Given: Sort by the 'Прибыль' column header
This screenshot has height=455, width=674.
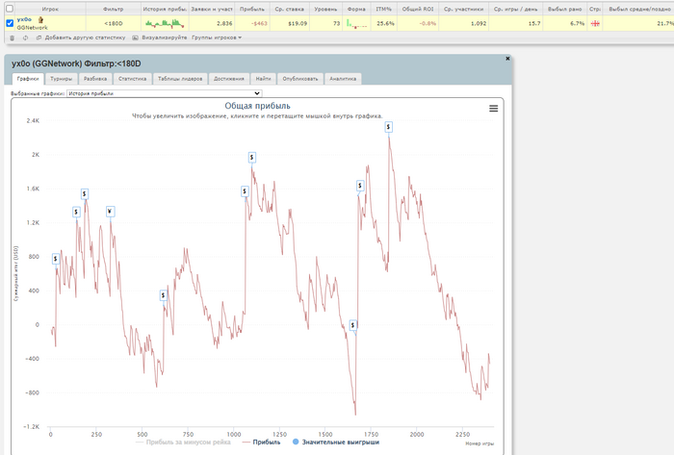Looking at the screenshot, I should (252, 9).
